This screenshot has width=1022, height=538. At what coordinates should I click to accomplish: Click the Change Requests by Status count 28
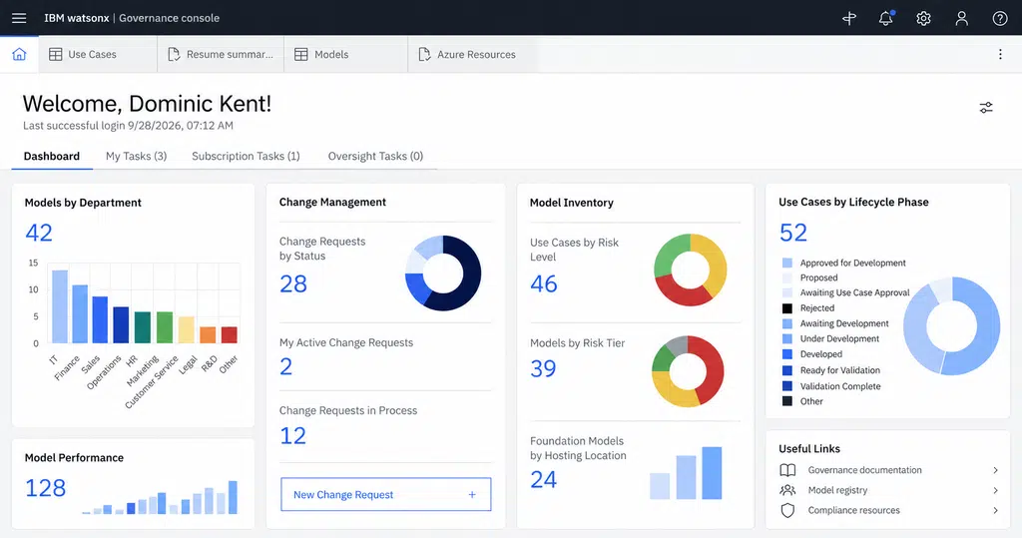click(293, 283)
